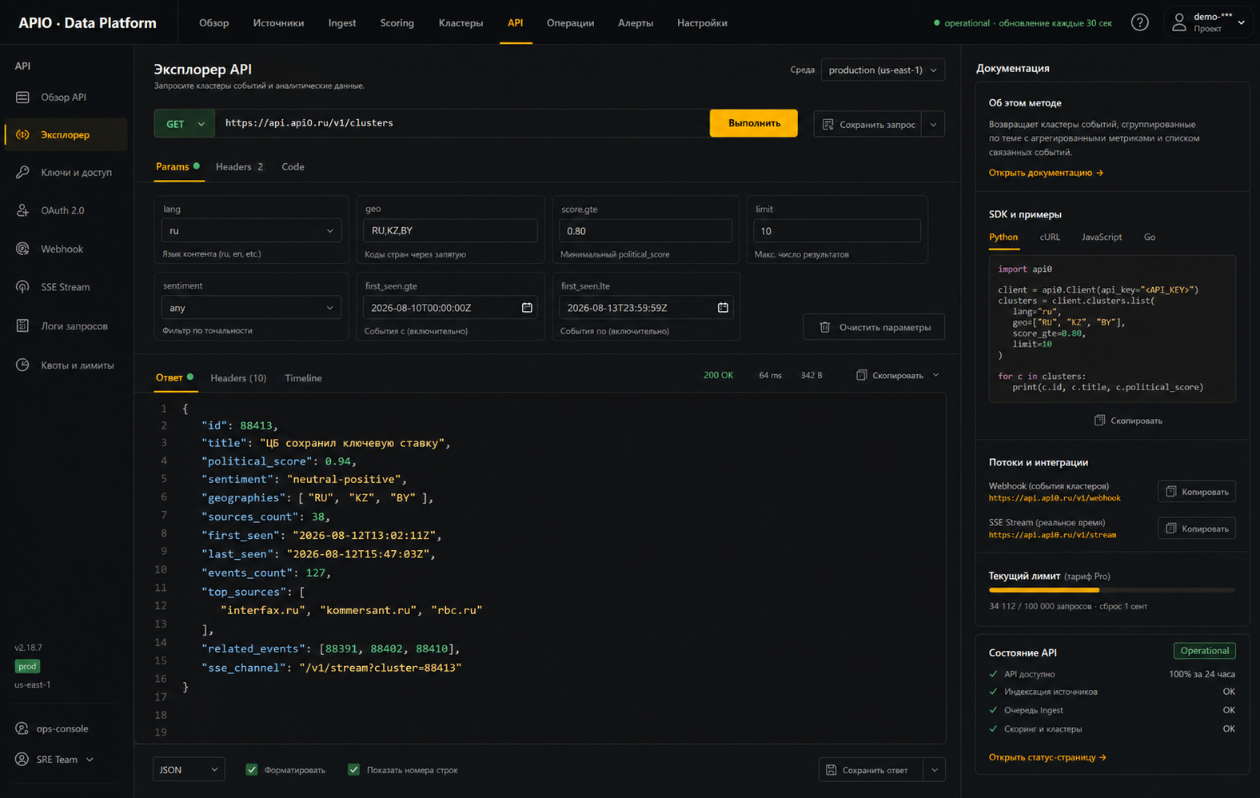Click the Выполнить button
Image resolution: width=1260 pixels, height=798 pixels.
tap(754, 123)
